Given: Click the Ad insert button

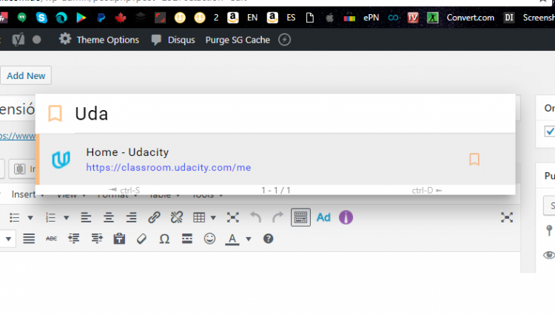Looking at the screenshot, I should click(x=323, y=217).
